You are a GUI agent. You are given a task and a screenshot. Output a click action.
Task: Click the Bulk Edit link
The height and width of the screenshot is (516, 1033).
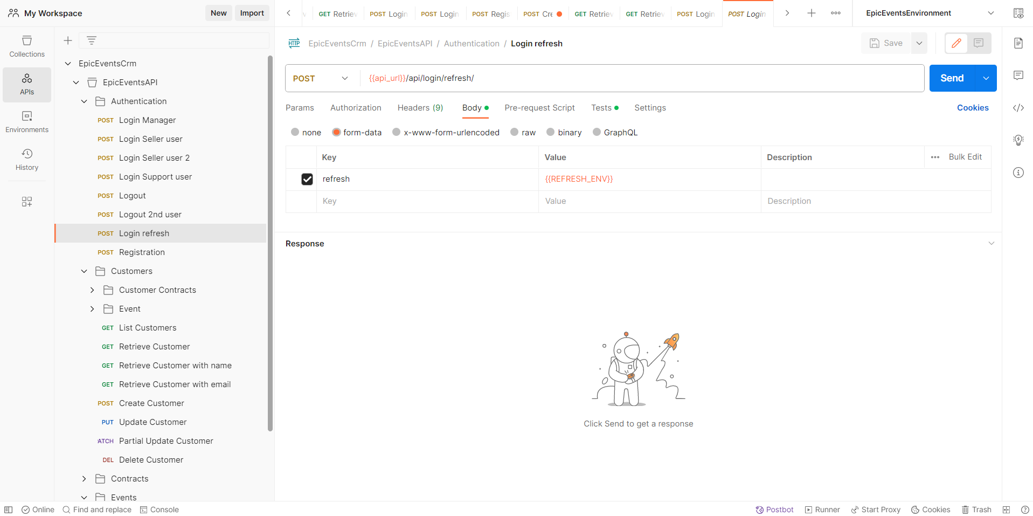pyautogui.click(x=965, y=157)
